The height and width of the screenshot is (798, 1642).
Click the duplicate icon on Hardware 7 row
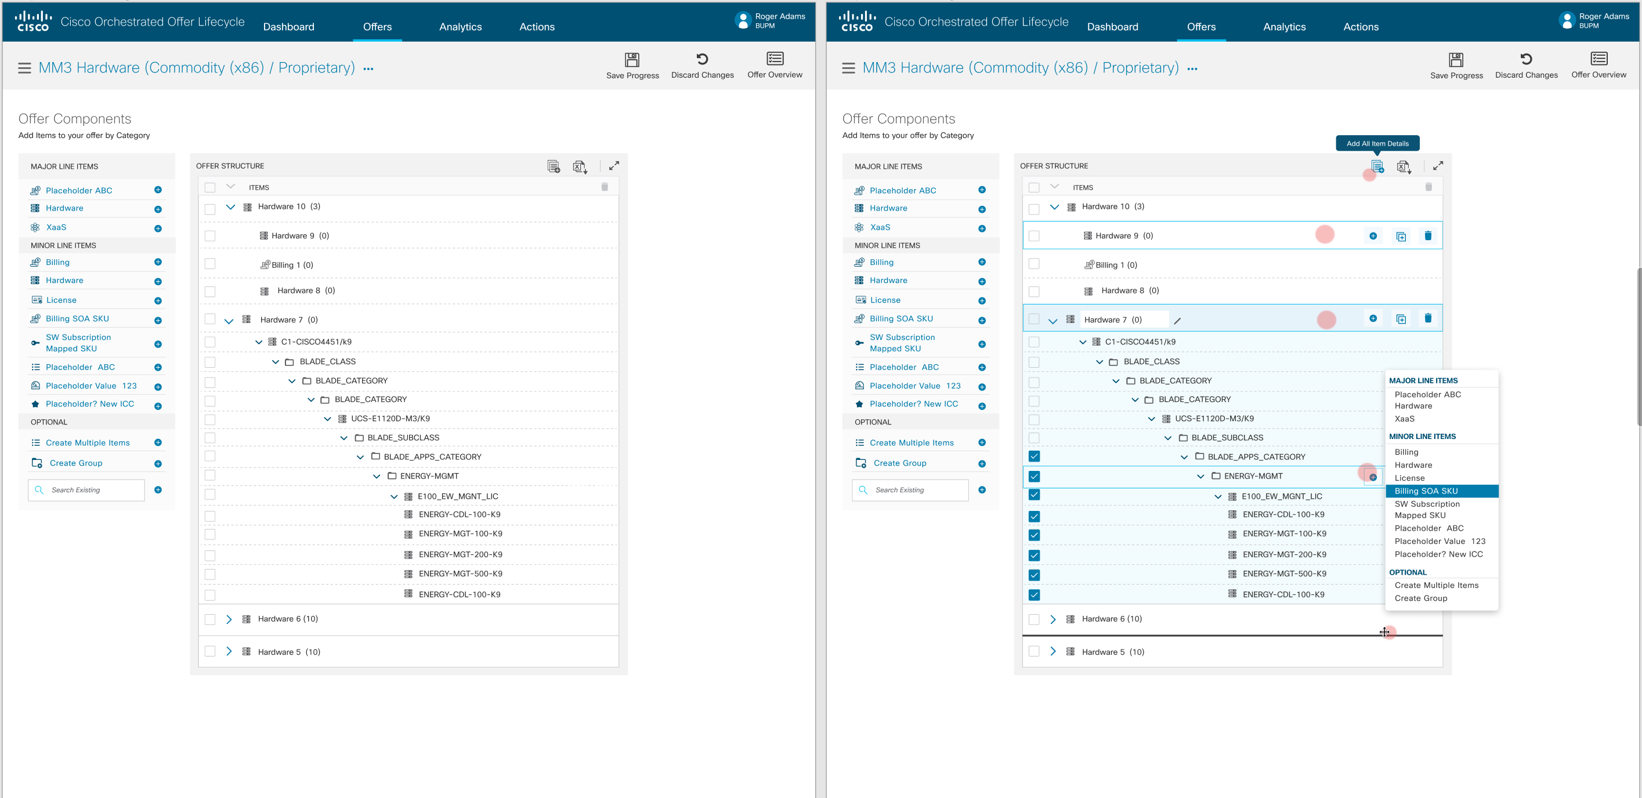click(x=1401, y=319)
